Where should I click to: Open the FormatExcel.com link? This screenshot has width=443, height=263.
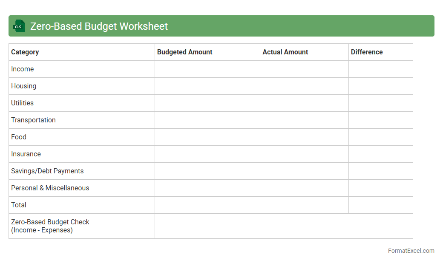coord(411,251)
